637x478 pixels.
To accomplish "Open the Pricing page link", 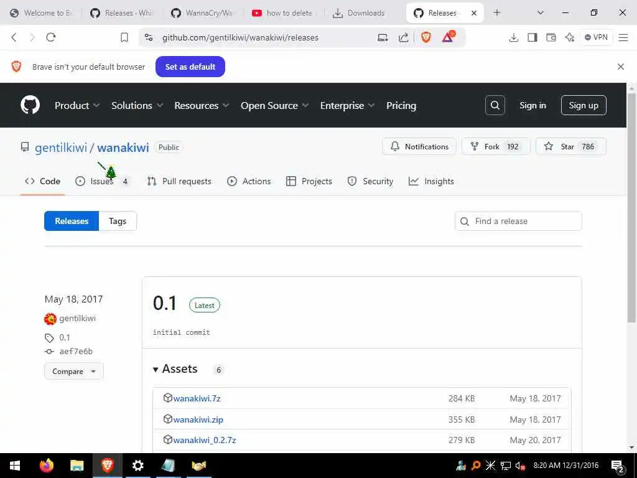I will click(401, 105).
